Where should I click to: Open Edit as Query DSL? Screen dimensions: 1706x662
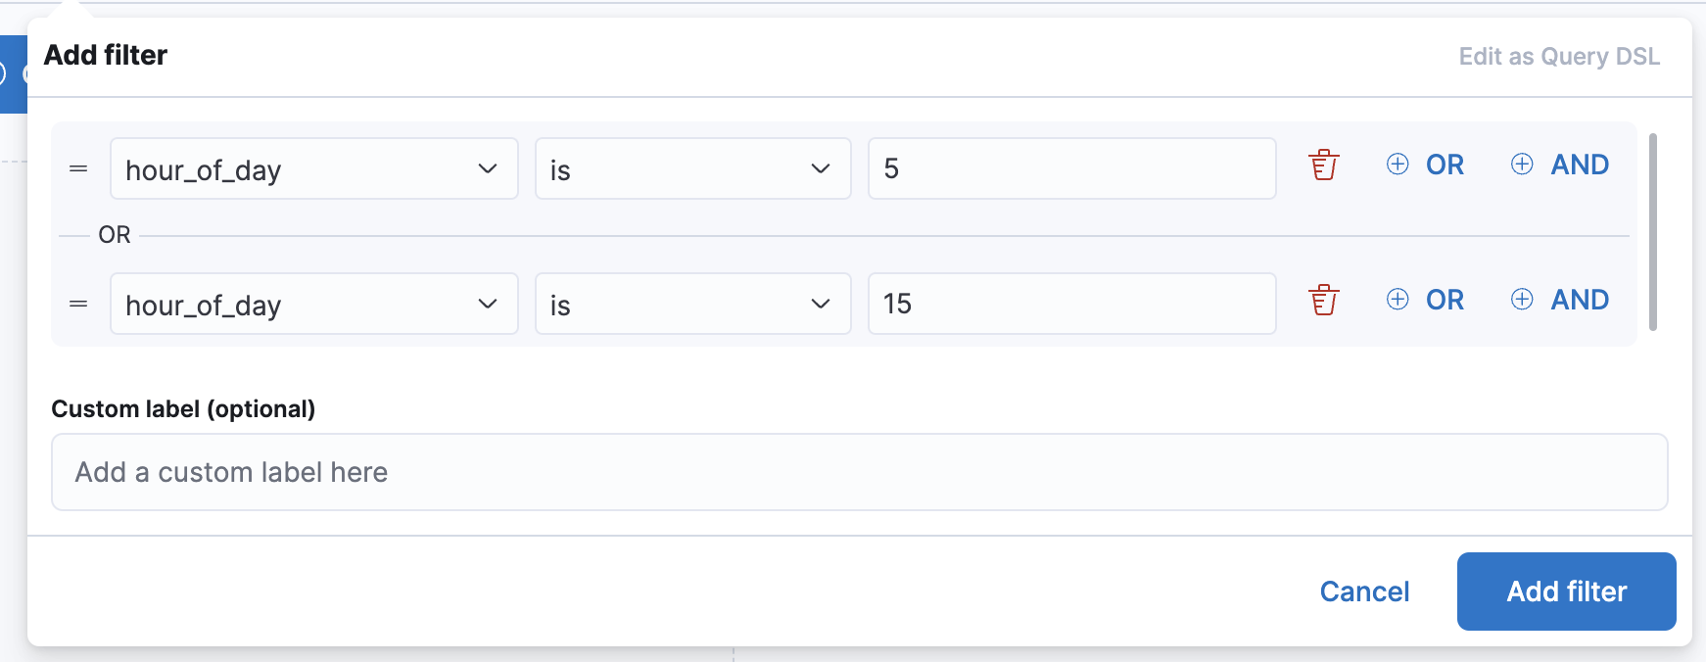tap(1560, 56)
